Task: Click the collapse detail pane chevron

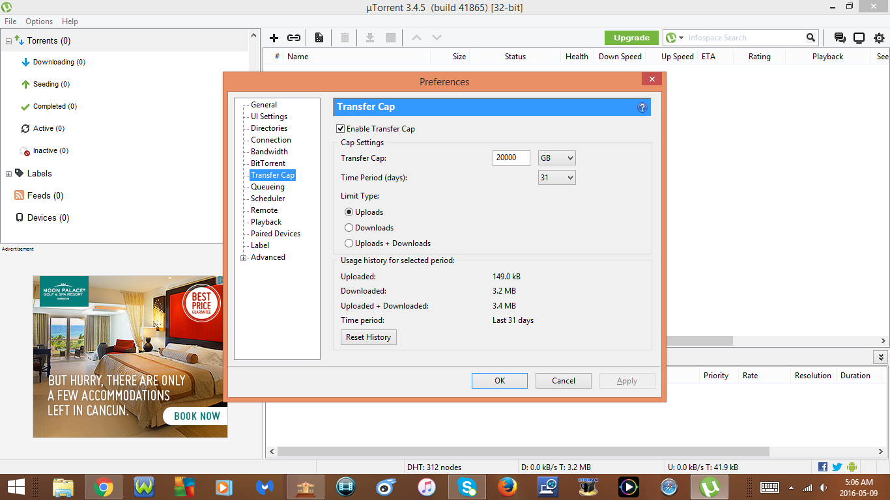Action: pyautogui.click(x=881, y=357)
